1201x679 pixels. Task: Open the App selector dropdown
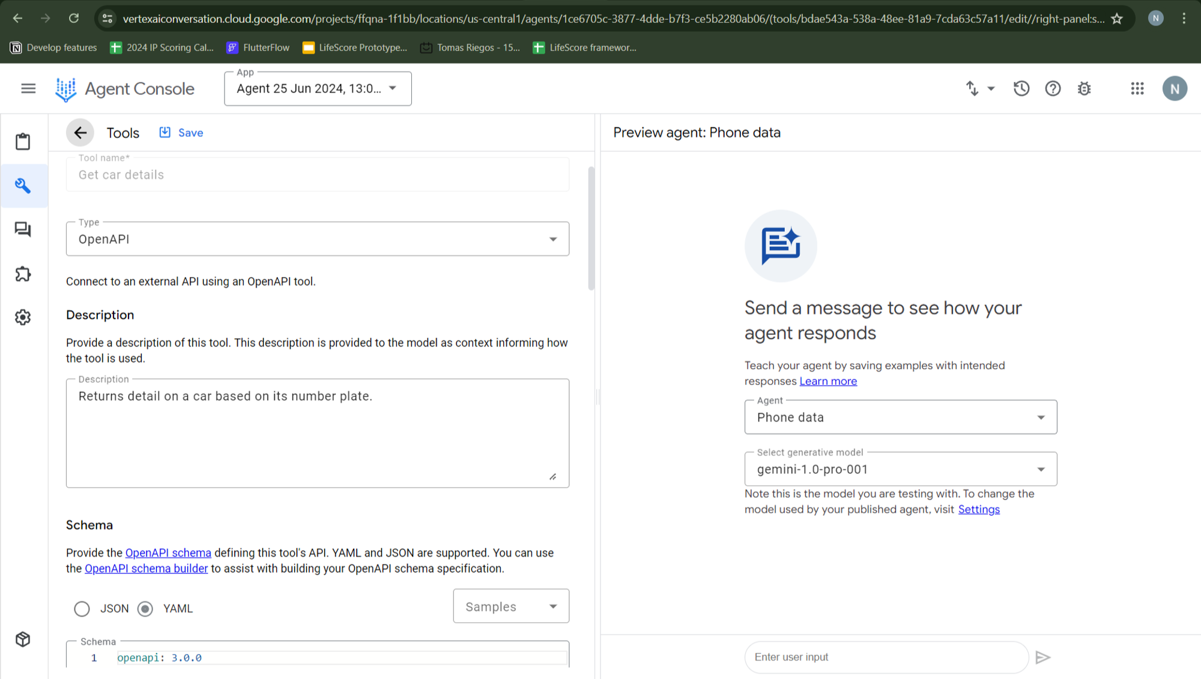(317, 89)
